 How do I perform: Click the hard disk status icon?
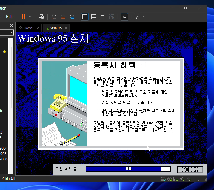tap(163, 179)
